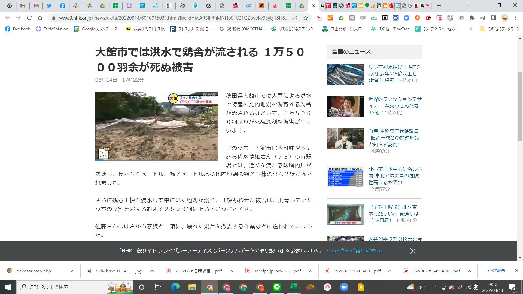This screenshot has height=294, width=523.
Task: Expand options for dekosource.webp download
Action: click(x=72, y=271)
